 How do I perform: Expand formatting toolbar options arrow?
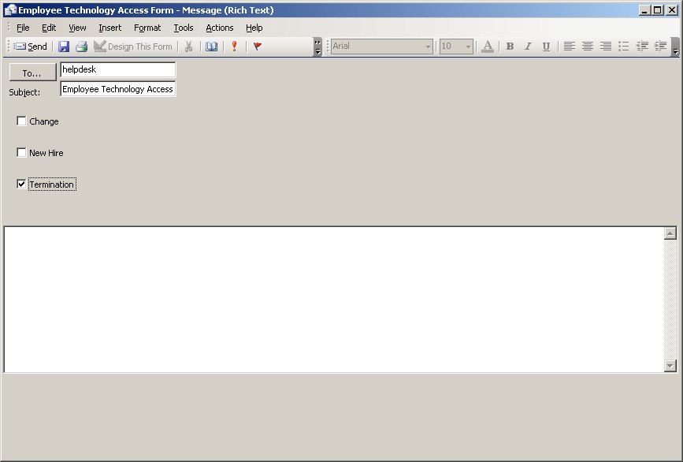(x=675, y=47)
